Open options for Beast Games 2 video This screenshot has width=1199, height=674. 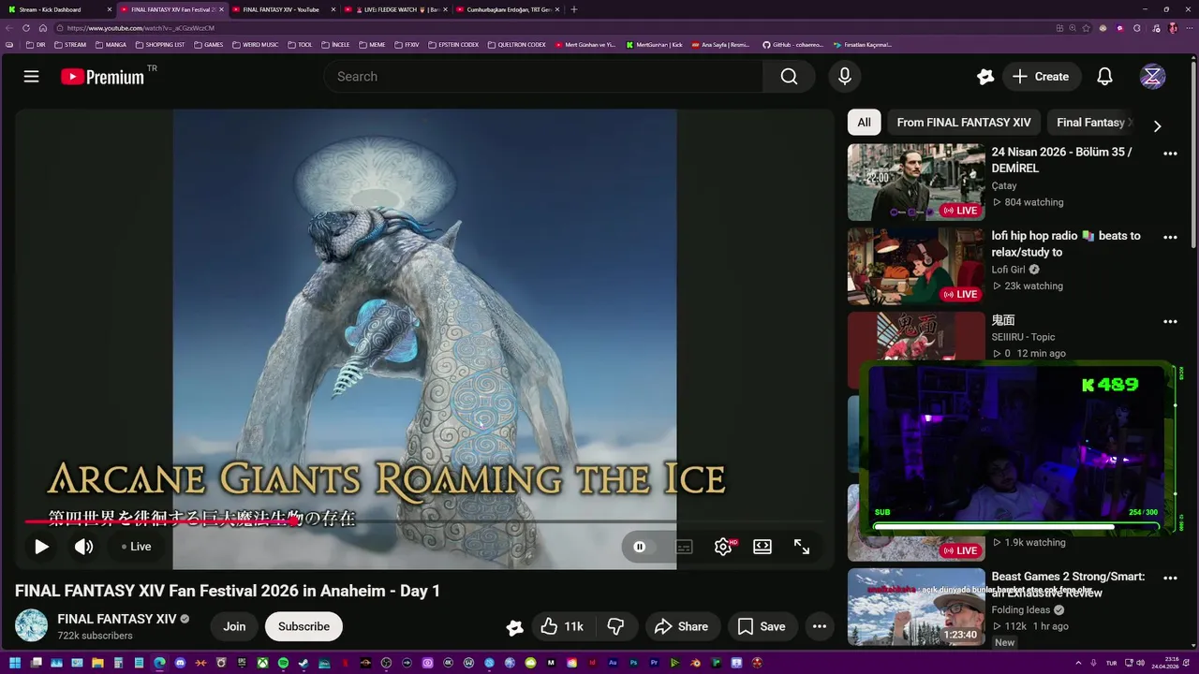pyautogui.click(x=1170, y=579)
